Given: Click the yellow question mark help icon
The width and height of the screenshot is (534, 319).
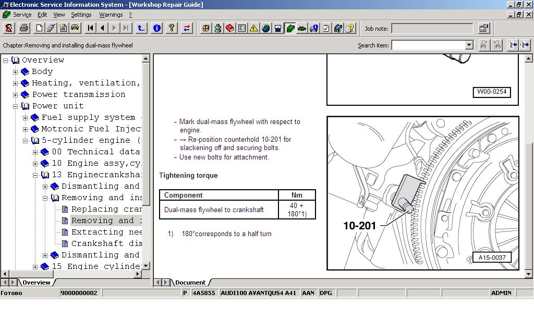Looking at the screenshot, I should tap(172, 28).
